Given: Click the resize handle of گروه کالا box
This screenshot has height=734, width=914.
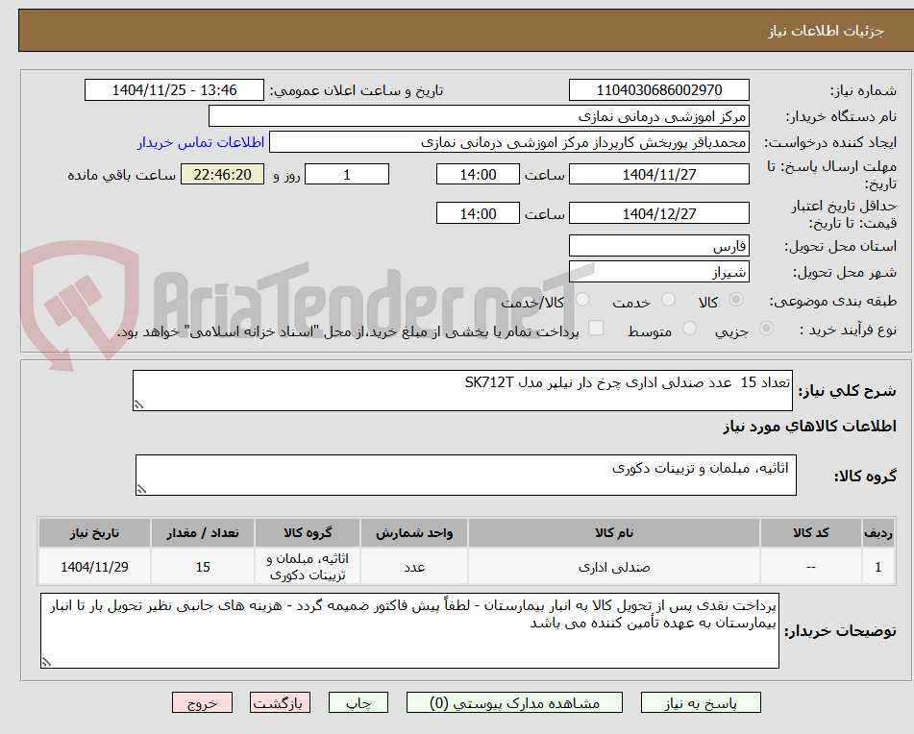Looking at the screenshot, I should (x=141, y=490).
